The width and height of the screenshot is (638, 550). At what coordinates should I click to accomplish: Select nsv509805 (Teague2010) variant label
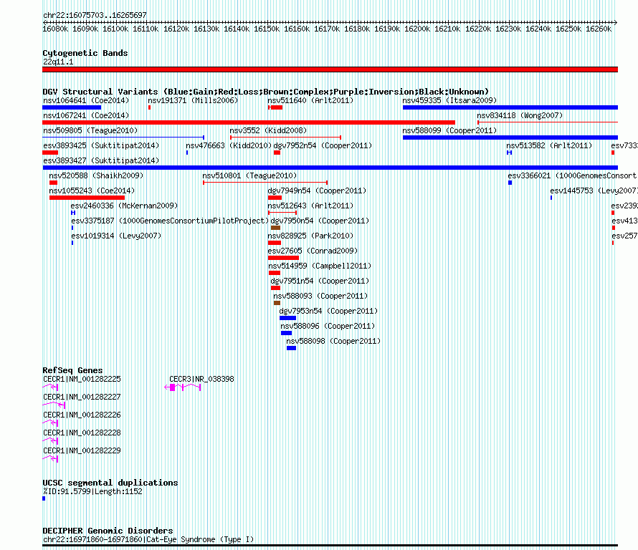pos(90,130)
